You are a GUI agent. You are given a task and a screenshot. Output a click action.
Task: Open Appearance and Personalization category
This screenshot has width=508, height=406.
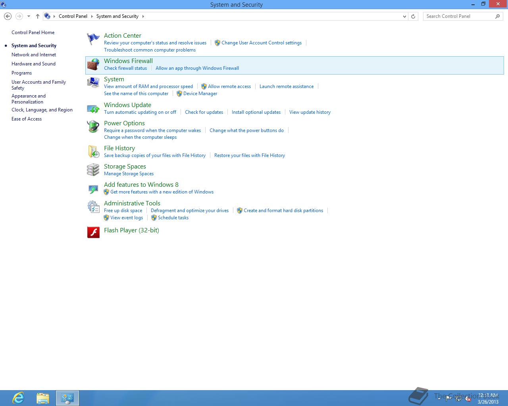tap(29, 99)
